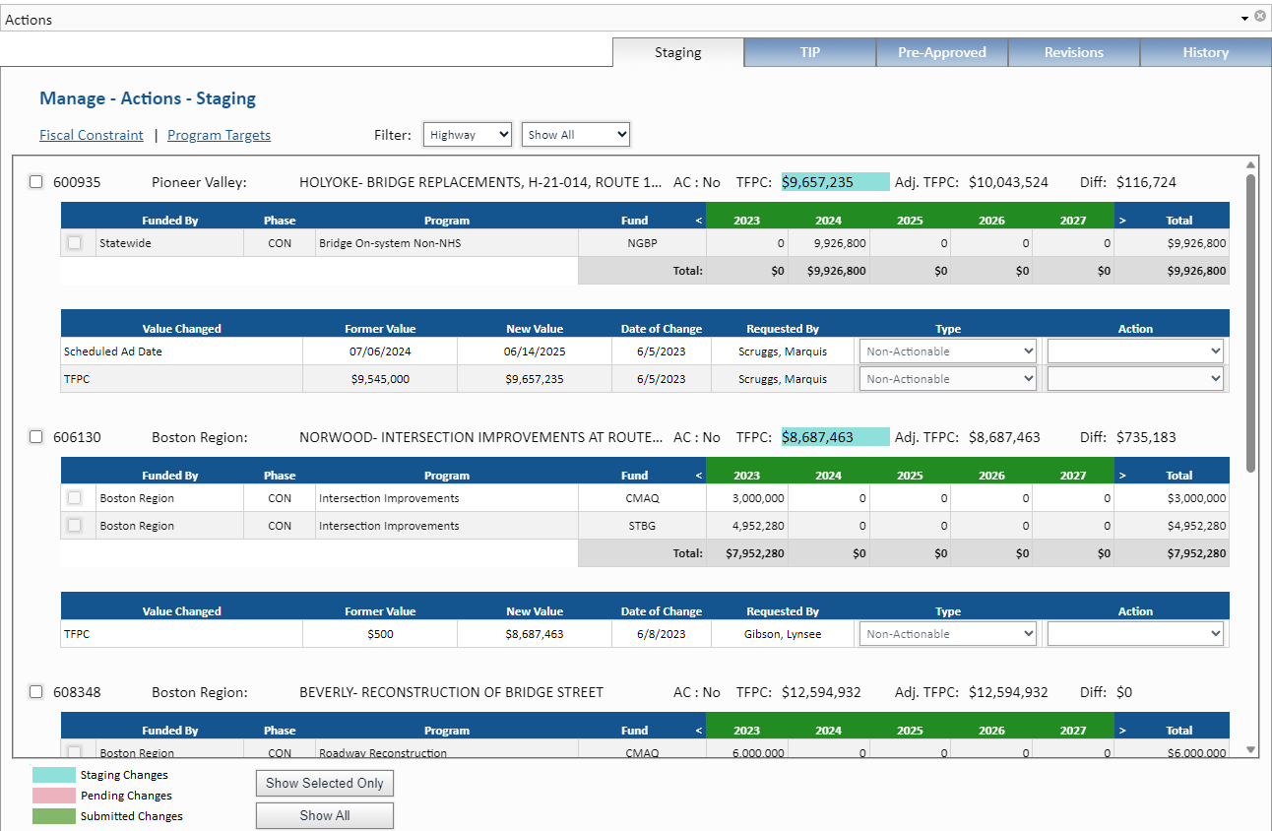Open Action dropdown for Norwood TFPC change
The image size is (1272, 831).
[x=1134, y=633]
